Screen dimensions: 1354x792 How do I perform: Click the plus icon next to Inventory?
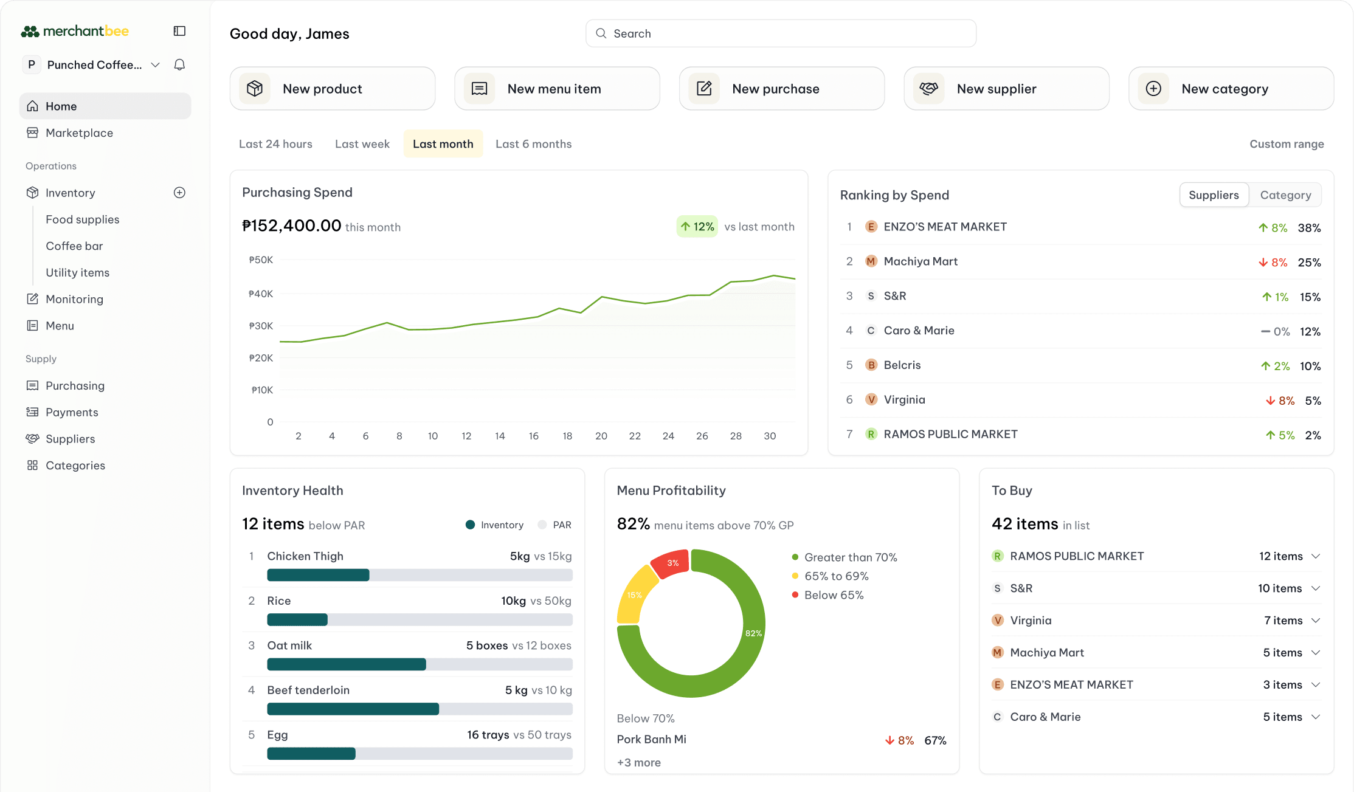(x=179, y=193)
